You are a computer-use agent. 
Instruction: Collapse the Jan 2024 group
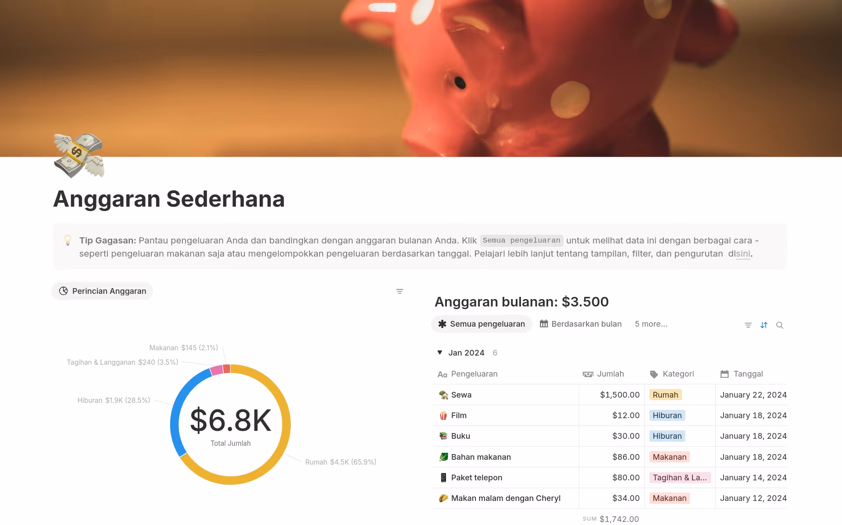tap(440, 352)
